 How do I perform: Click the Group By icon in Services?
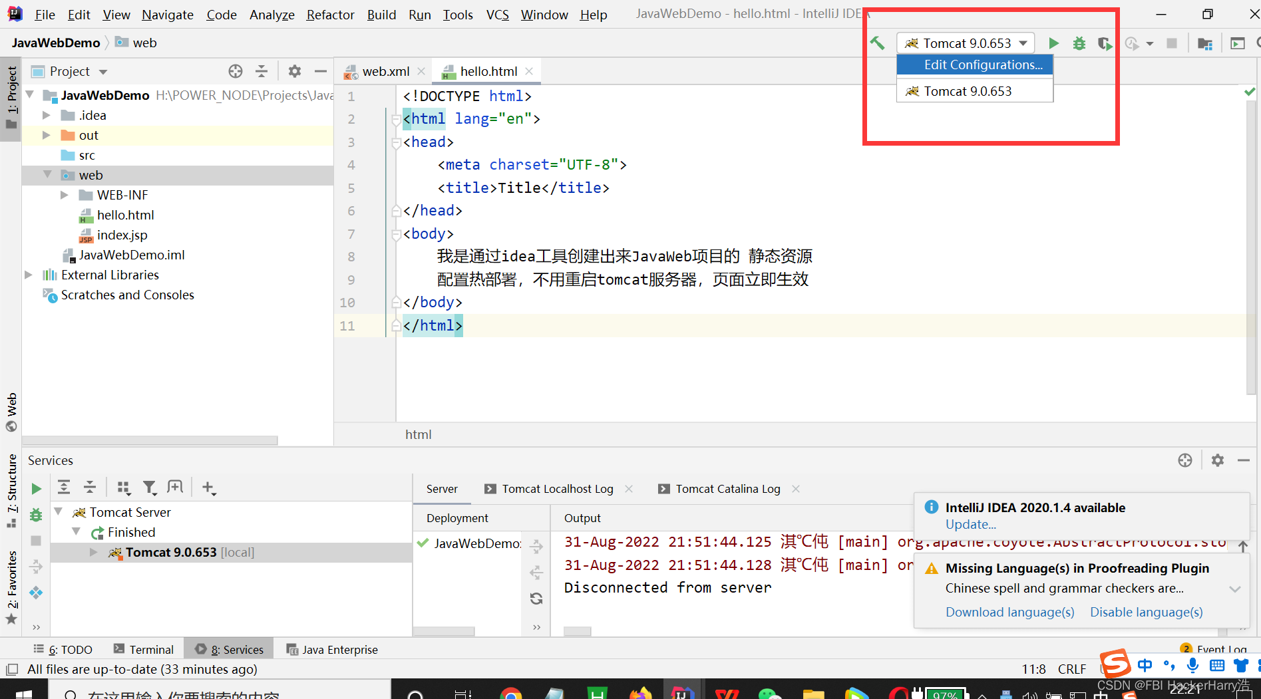pyautogui.click(x=124, y=488)
